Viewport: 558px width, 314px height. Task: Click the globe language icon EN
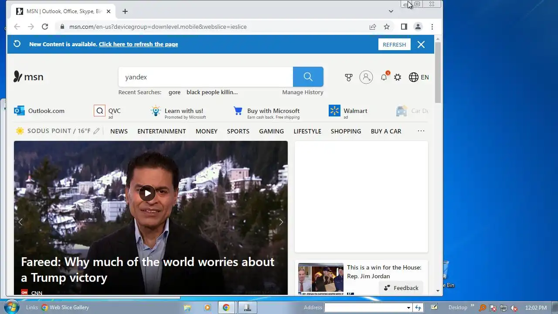(x=419, y=77)
